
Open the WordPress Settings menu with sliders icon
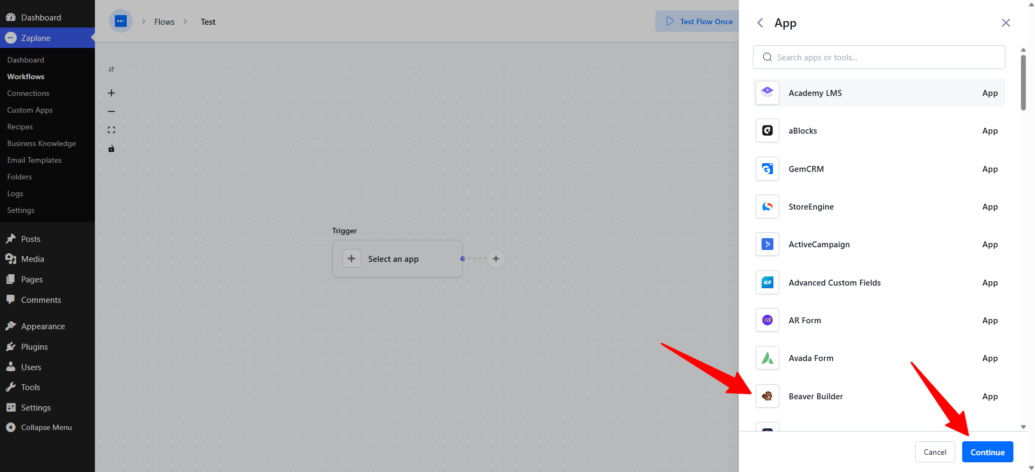pyautogui.click(x=47, y=407)
